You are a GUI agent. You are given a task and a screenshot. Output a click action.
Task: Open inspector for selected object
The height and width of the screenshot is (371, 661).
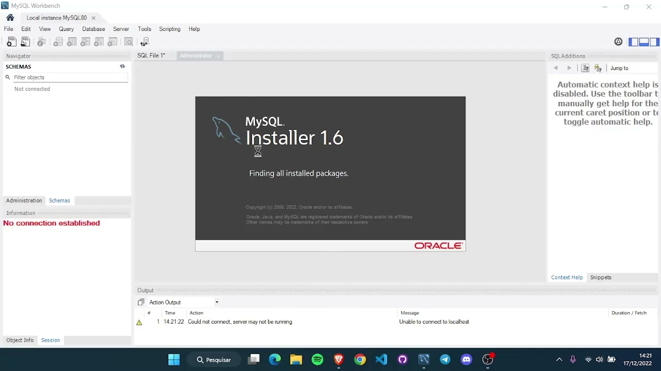coord(41,42)
